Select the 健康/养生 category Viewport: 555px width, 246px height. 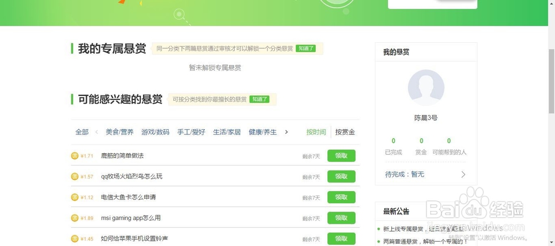pos(263,132)
